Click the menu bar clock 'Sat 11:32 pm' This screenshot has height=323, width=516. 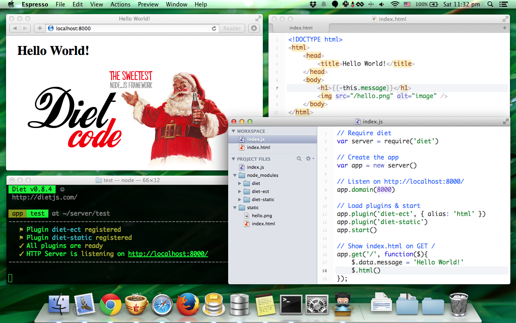[x=462, y=4]
